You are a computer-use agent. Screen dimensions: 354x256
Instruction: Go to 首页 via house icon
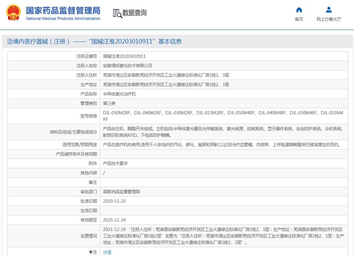click(299, 10)
